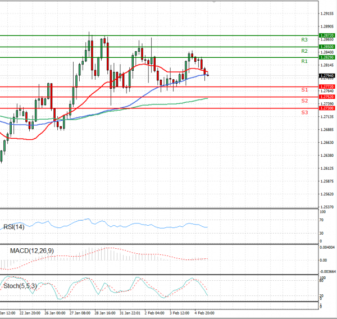
Task: Click the MACD -0.003664 scale value
Action: click(327, 272)
